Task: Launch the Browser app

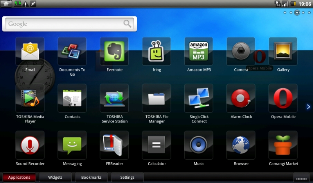Action: [x=241, y=145]
